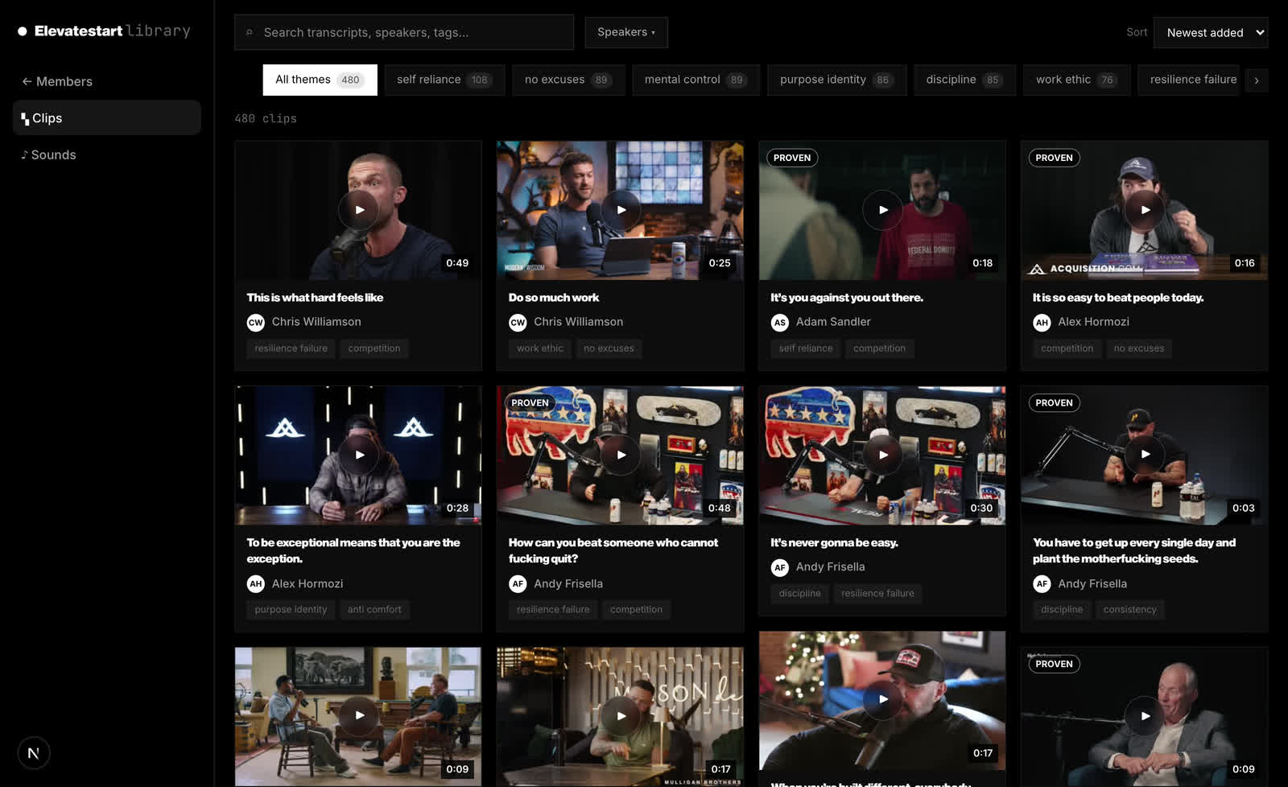Click the 0:17 Mulligan Brothers clip thumbnail
This screenshot has width=1288, height=787.
pyautogui.click(x=621, y=716)
